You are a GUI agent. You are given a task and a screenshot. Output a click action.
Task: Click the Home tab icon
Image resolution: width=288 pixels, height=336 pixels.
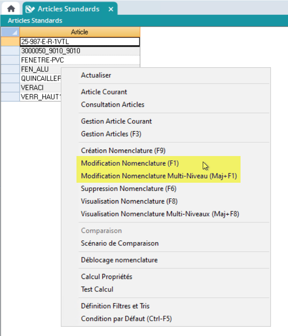11,9
